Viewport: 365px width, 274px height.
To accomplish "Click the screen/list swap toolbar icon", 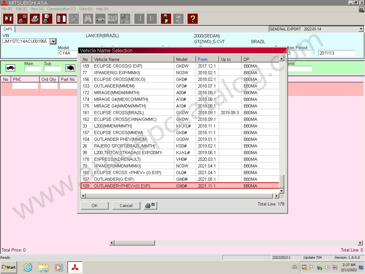I will pyautogui.click(x=125, y=19).
